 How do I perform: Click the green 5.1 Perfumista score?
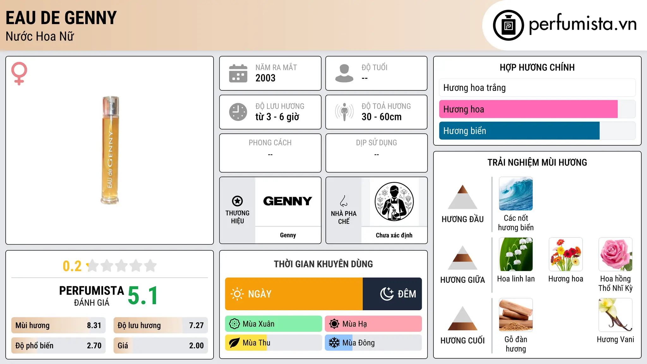(x=143, y=295)
